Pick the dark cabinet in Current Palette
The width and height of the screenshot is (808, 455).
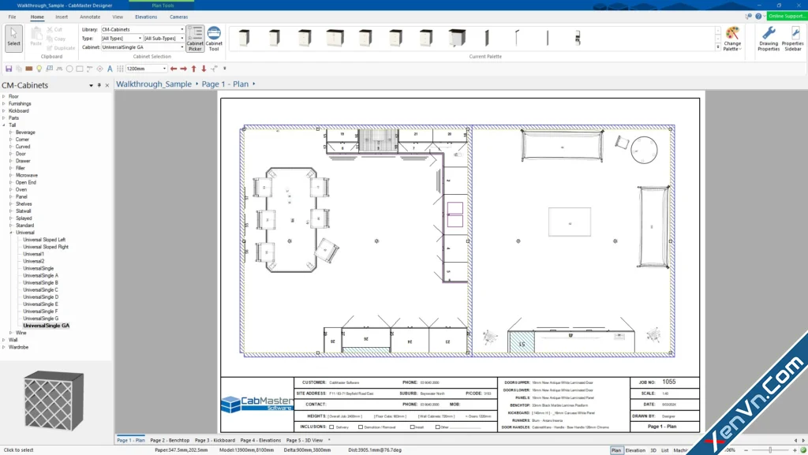pyautogui.click(x=457, y=38)
